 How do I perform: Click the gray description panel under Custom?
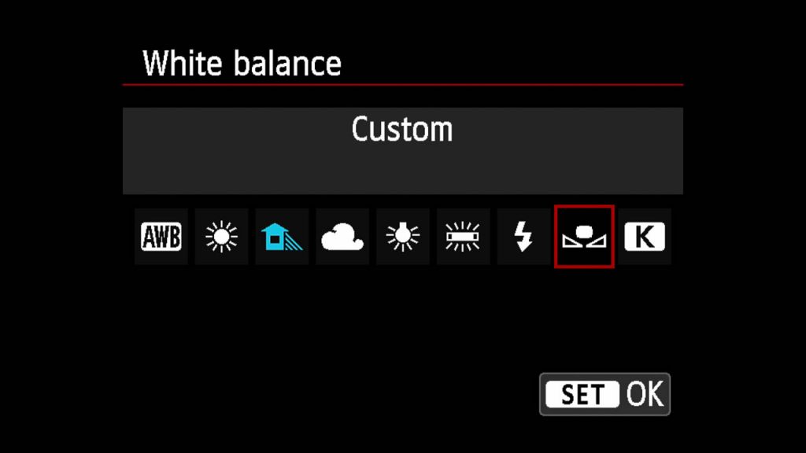[403, 151]
